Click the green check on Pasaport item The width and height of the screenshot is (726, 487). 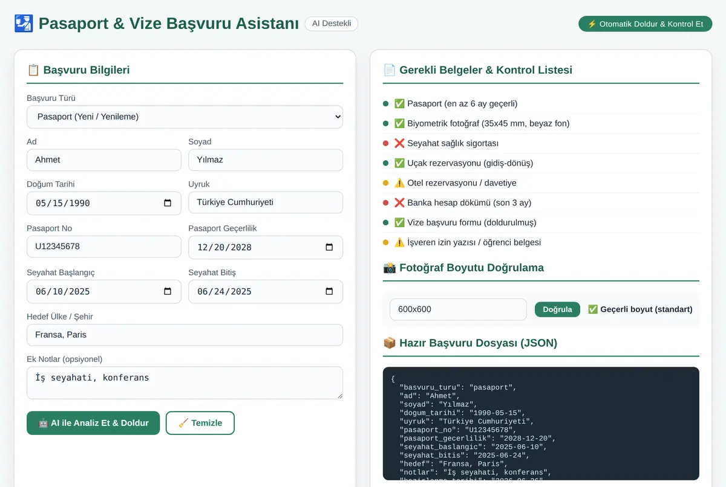pyautogui.click(x=399, y=104)
